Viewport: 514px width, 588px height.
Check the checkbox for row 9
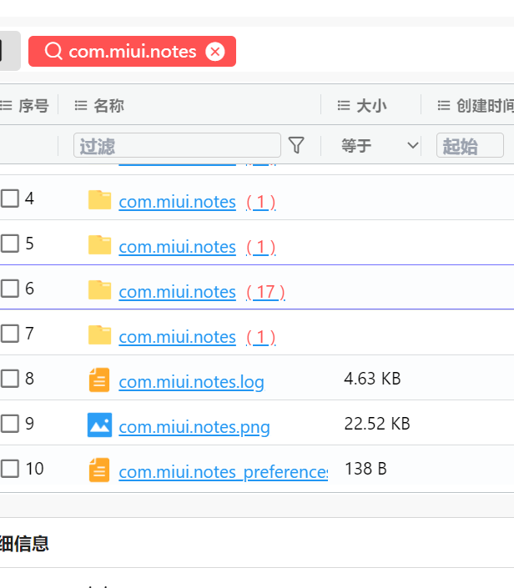click(x=9, y=424)
